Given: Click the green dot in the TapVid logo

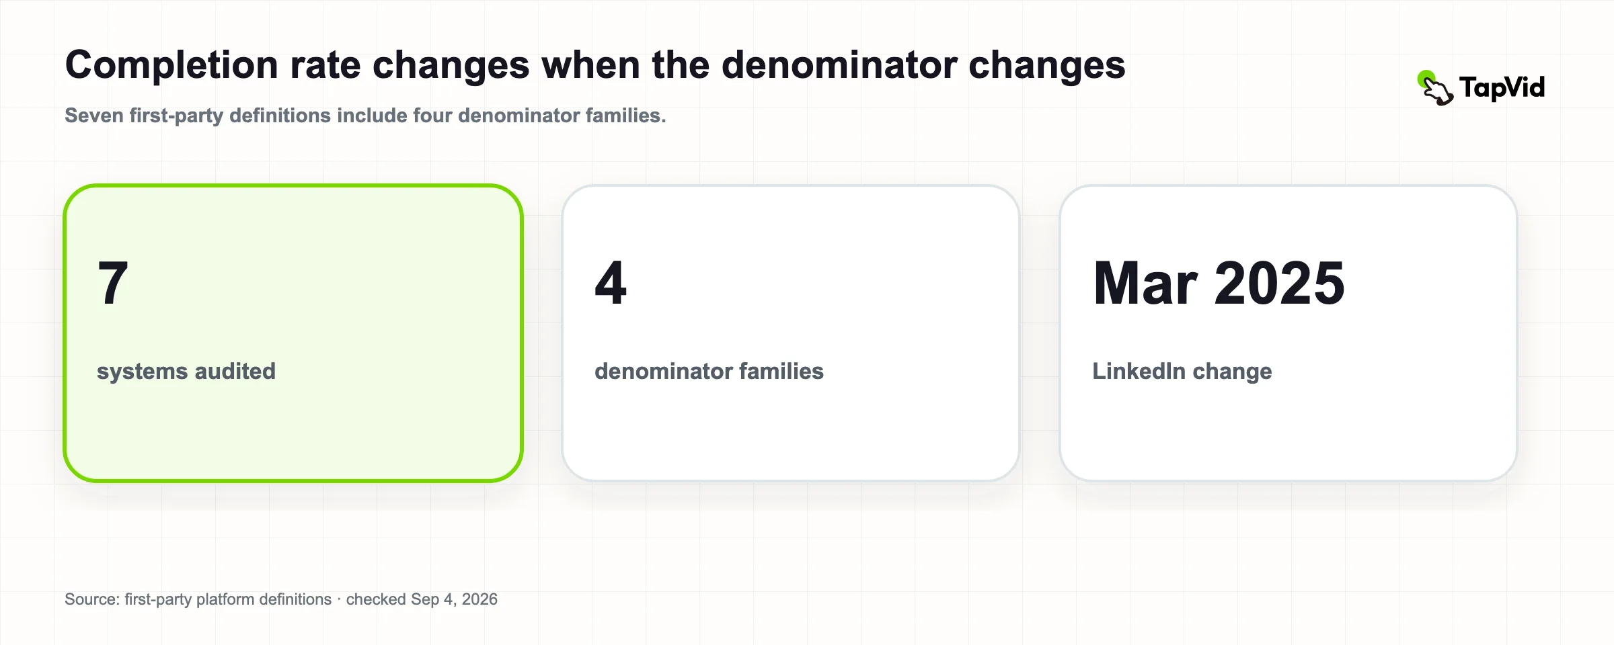Looking at the screenshot, I should (x=1425, y=79).
